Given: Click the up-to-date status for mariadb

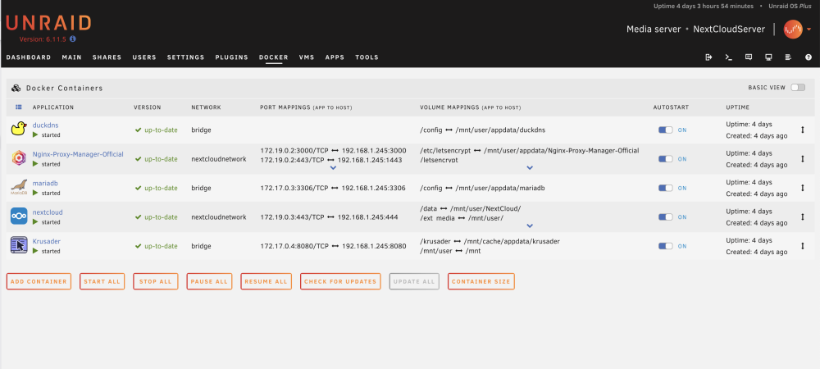Looking at the screenshot, I should click(157, 188).
